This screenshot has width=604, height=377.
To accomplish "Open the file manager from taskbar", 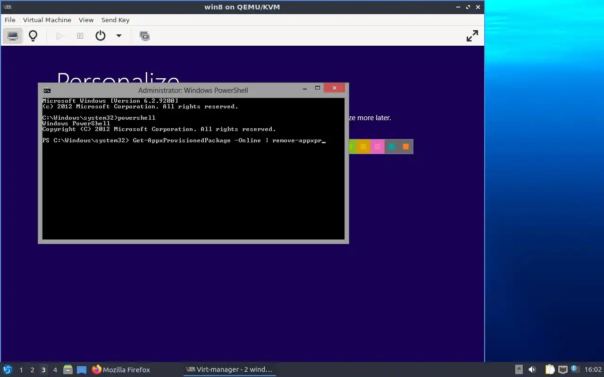I will pos(68,370).
